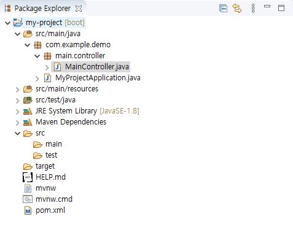Image resolution: width=293 pixels, height=249 pixels.
Task: Click the Maven Dependencies library icon
Action: tap(28, 123)
